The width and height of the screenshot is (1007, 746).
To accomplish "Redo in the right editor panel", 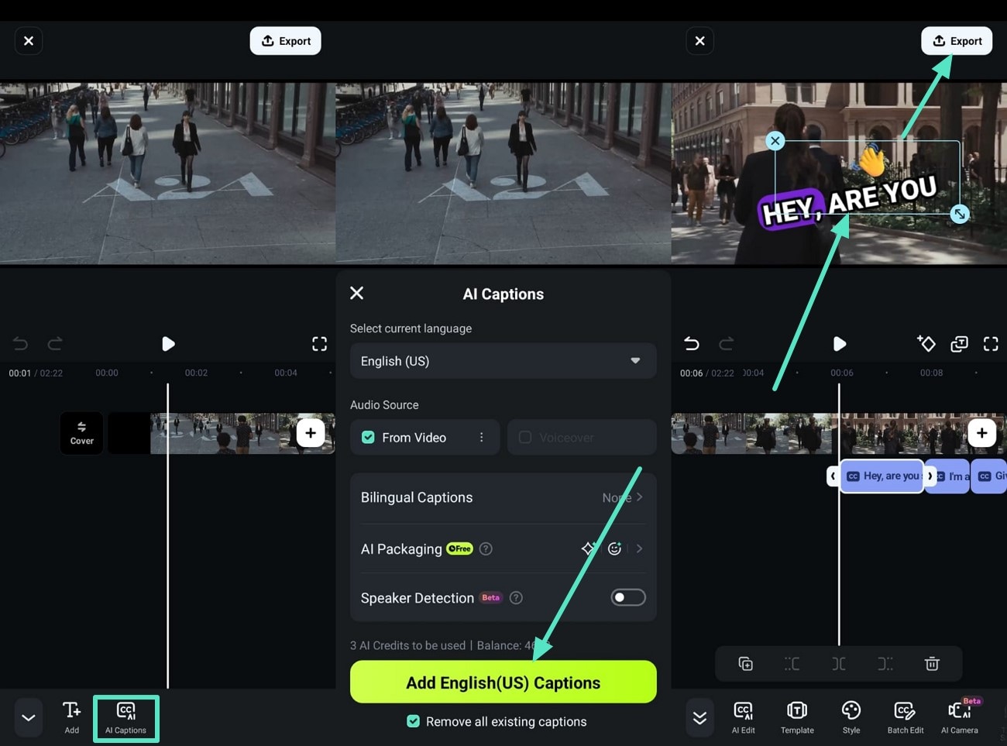I will (x=726, y=344).
